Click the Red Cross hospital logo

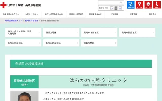point(21,5)
